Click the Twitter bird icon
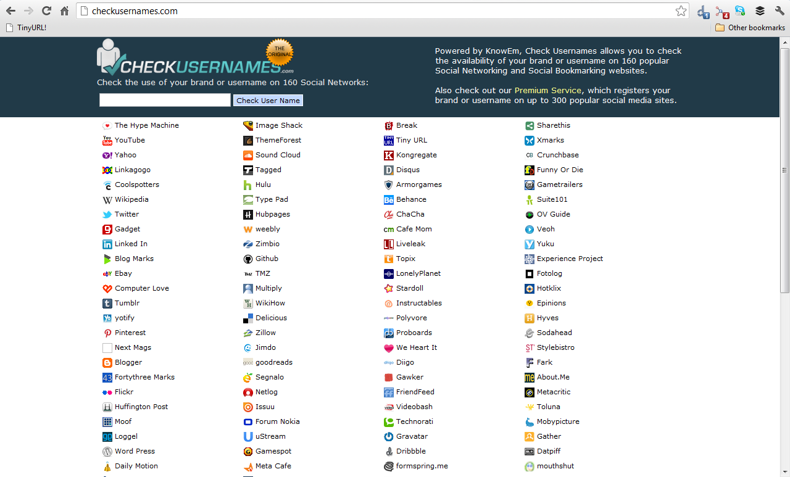790x477 pixels. tap(107, 214)
